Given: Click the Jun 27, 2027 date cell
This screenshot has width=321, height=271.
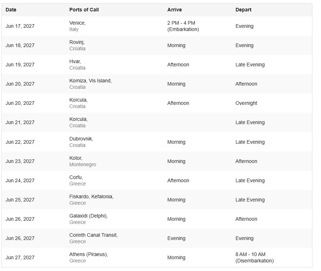Looking at the screenshot, I should 20,257.
